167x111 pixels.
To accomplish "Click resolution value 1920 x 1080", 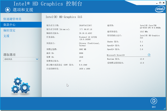I will (85, 69).
